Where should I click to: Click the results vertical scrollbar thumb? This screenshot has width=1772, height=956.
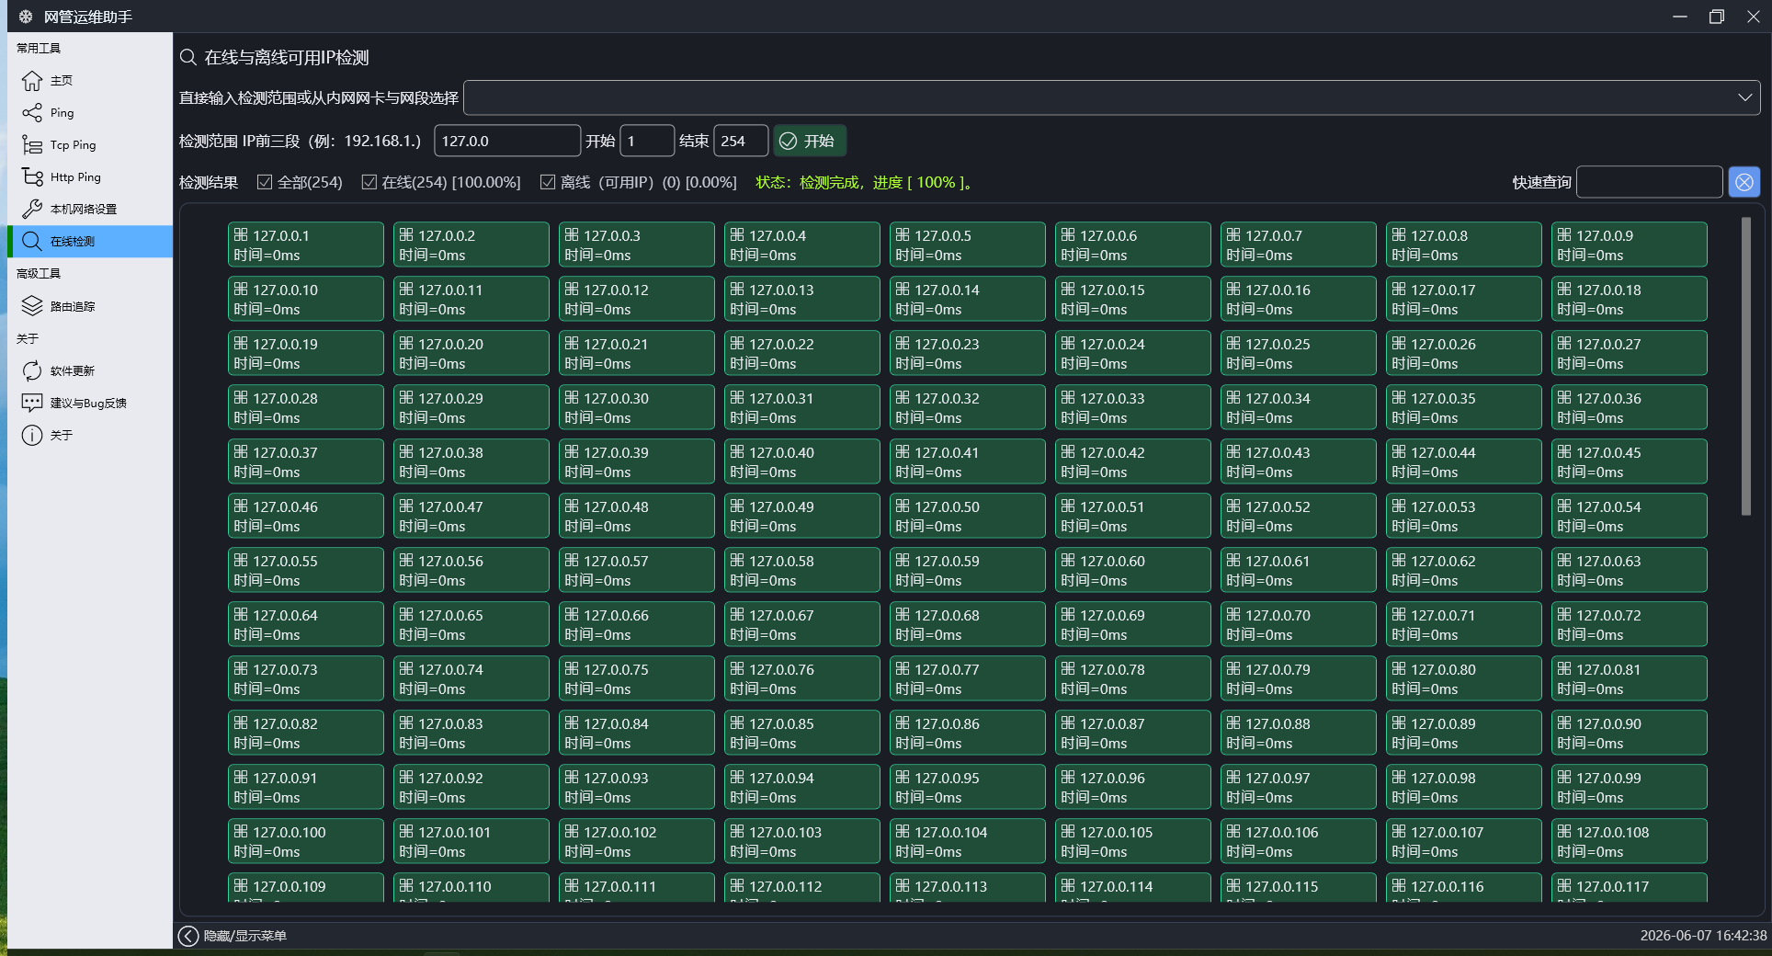(x=1746, y=366)
